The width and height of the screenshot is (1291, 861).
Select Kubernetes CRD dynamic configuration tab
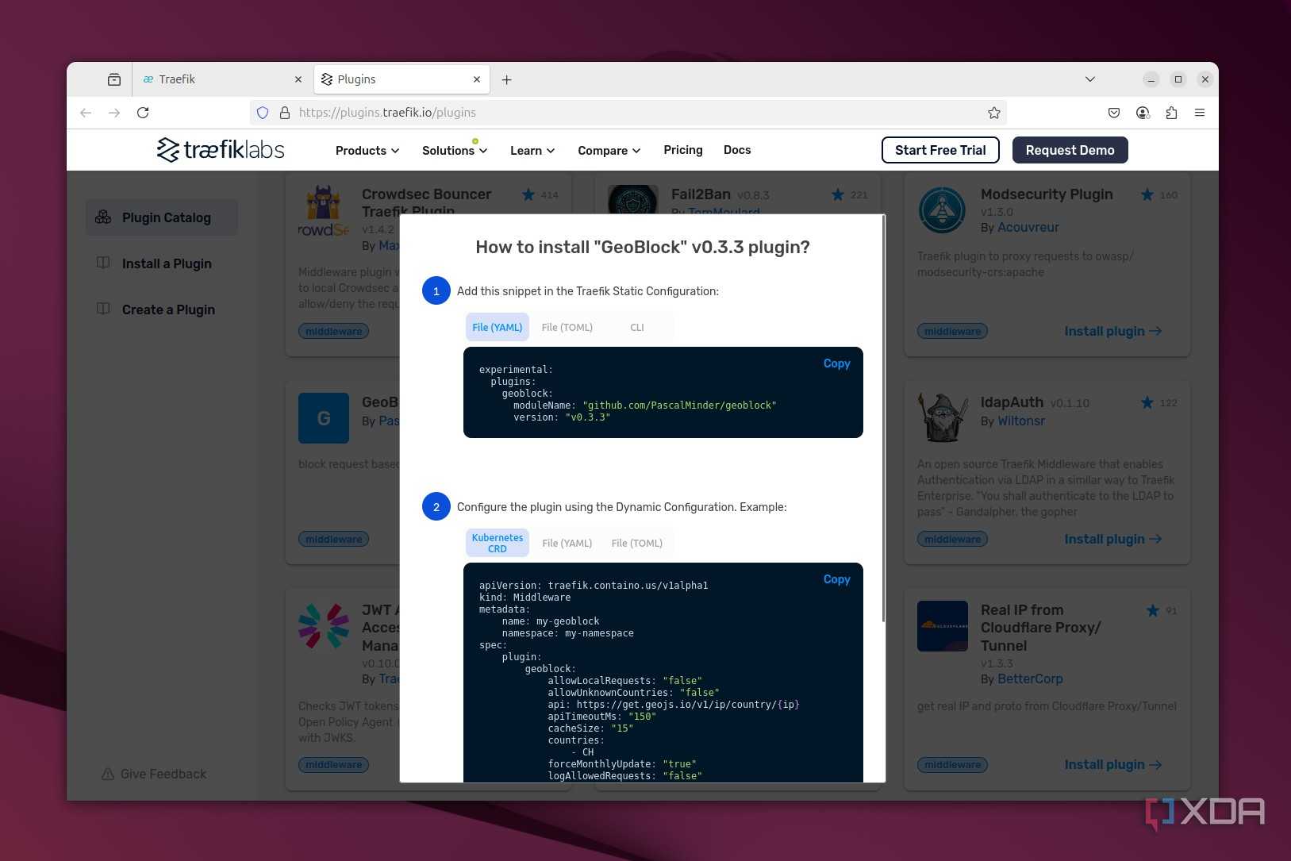point(498,543)
